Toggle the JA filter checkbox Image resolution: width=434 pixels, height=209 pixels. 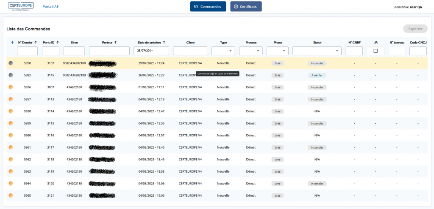pyautogui.click(x=376, y=51)
